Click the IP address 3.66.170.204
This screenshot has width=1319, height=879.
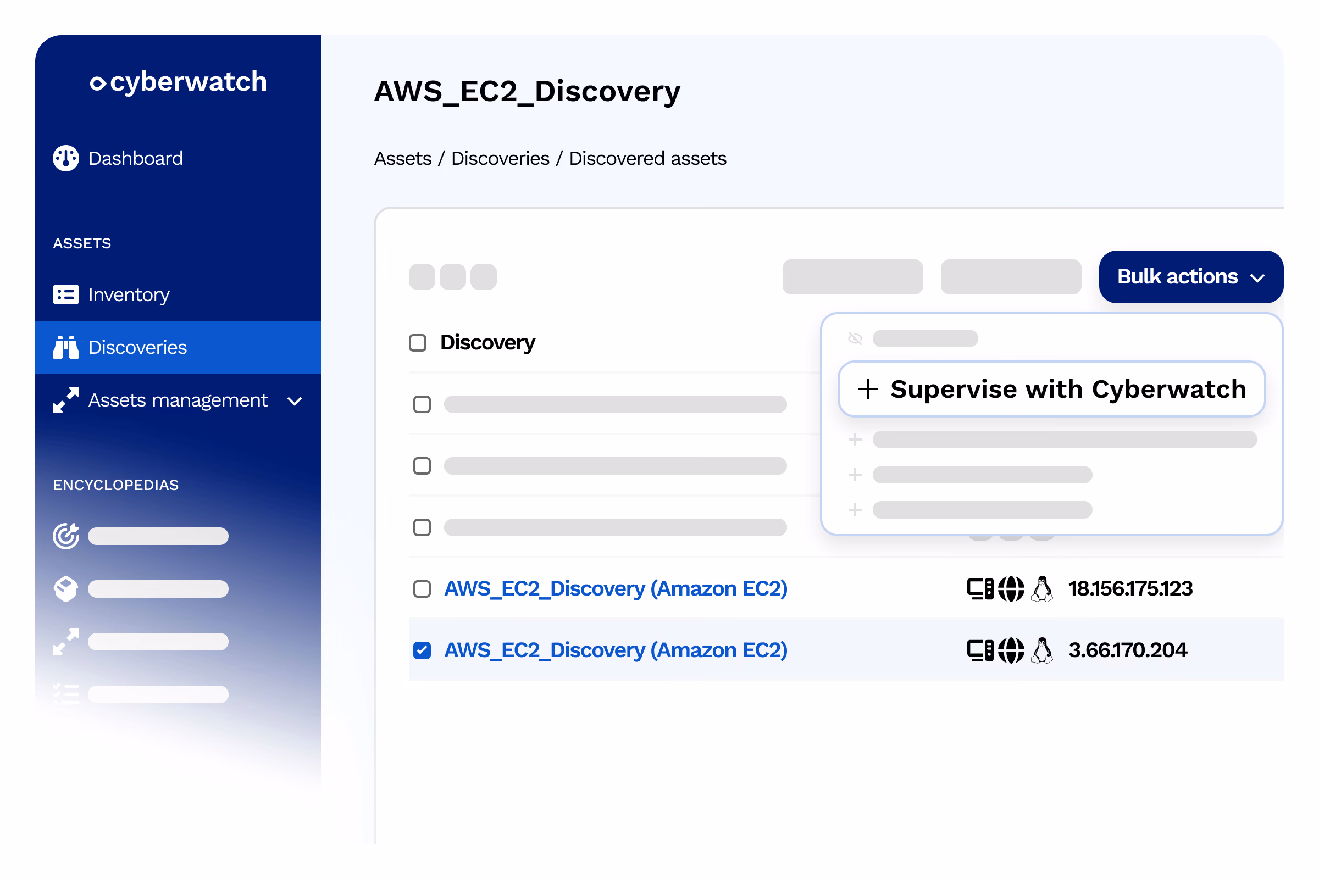pos(1128,650)
